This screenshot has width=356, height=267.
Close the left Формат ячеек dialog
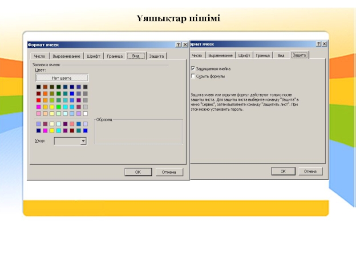(x=185, y=44)
